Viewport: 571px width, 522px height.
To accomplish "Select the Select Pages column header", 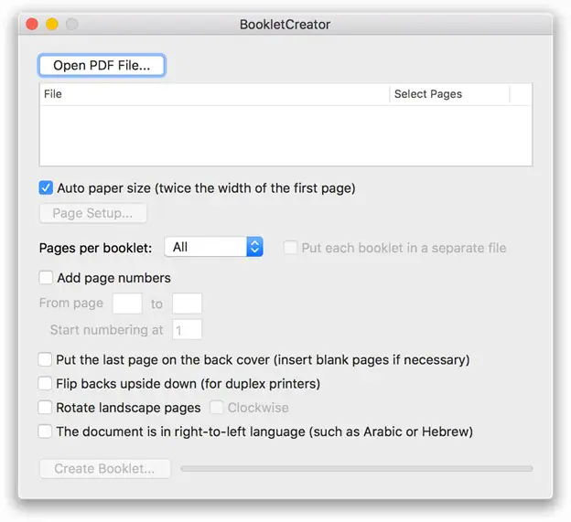I will click(x=449, y=94).
